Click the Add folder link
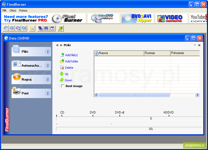This screenshot has width=208, height=150. coord(72,61)
